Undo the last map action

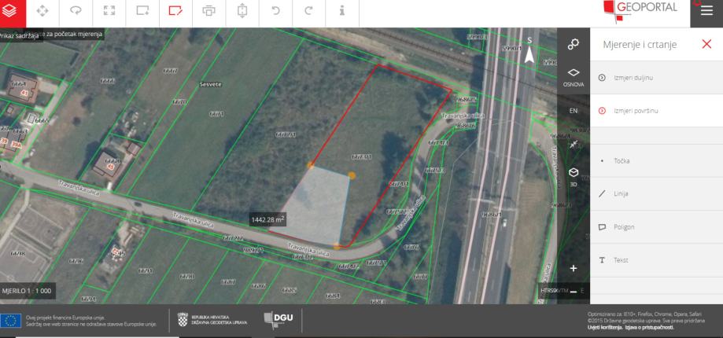(275, 11)
